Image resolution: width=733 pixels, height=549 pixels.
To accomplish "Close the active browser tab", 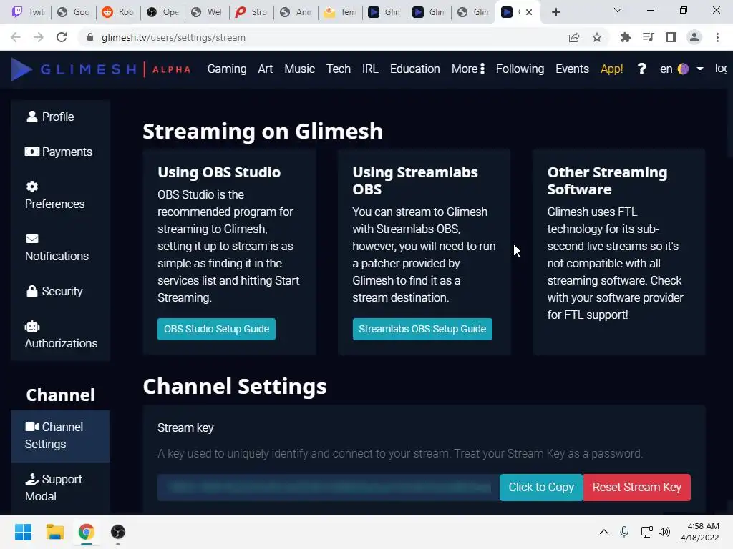I will click(x=529, y=12).
